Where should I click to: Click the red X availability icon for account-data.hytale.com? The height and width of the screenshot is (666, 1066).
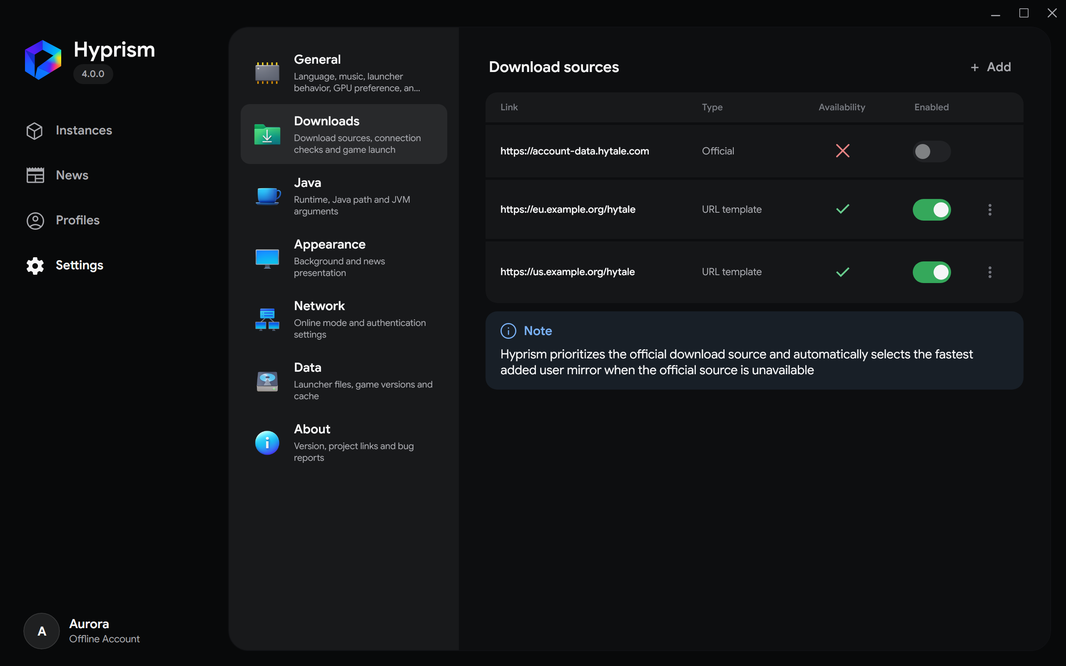click(x=842, y=151)
